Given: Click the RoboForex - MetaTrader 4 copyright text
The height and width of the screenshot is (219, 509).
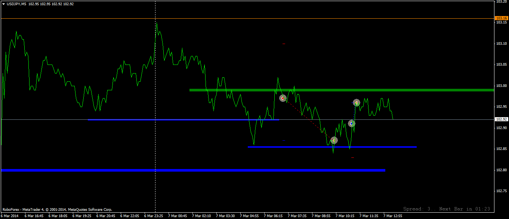Looking at the screenshot, I should pos(57,209).
